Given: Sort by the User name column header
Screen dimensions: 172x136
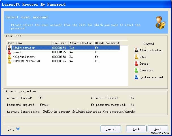Looking at the screenshot, I should click(29, 43).
